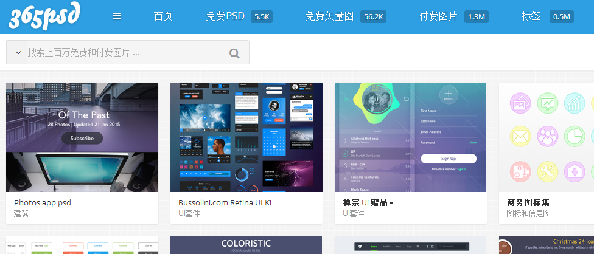Click the 365psd logo

point(44,16)
